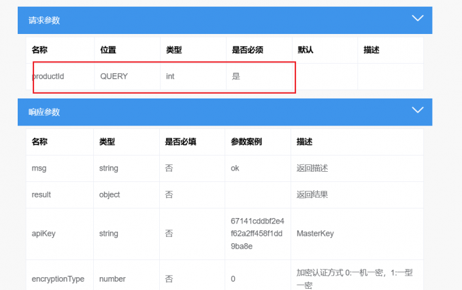Click the 是否必须 column header

[248, 50]
